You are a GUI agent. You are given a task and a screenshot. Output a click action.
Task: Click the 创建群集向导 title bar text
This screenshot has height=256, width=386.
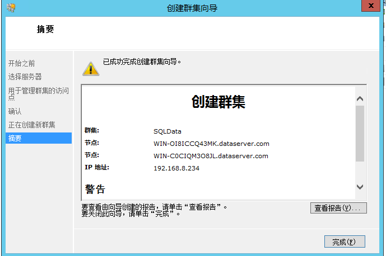[x=192, y=8]
